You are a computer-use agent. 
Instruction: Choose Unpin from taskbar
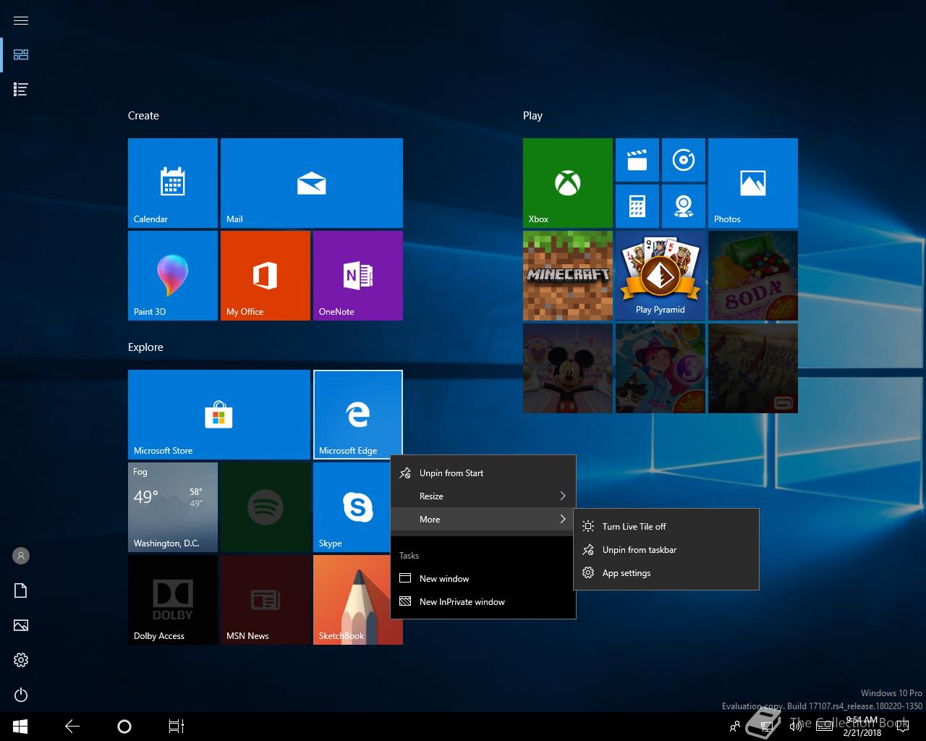[x=666, y=550]
